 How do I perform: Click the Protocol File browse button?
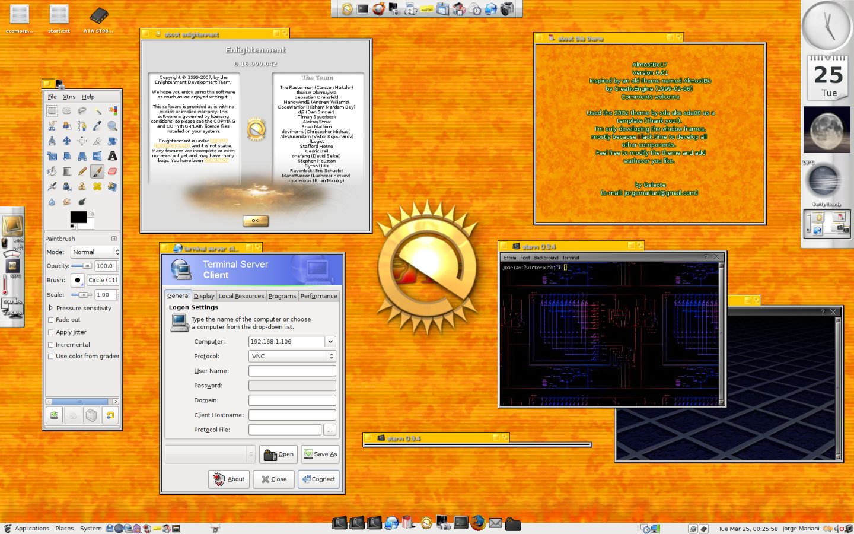point(330,430)
